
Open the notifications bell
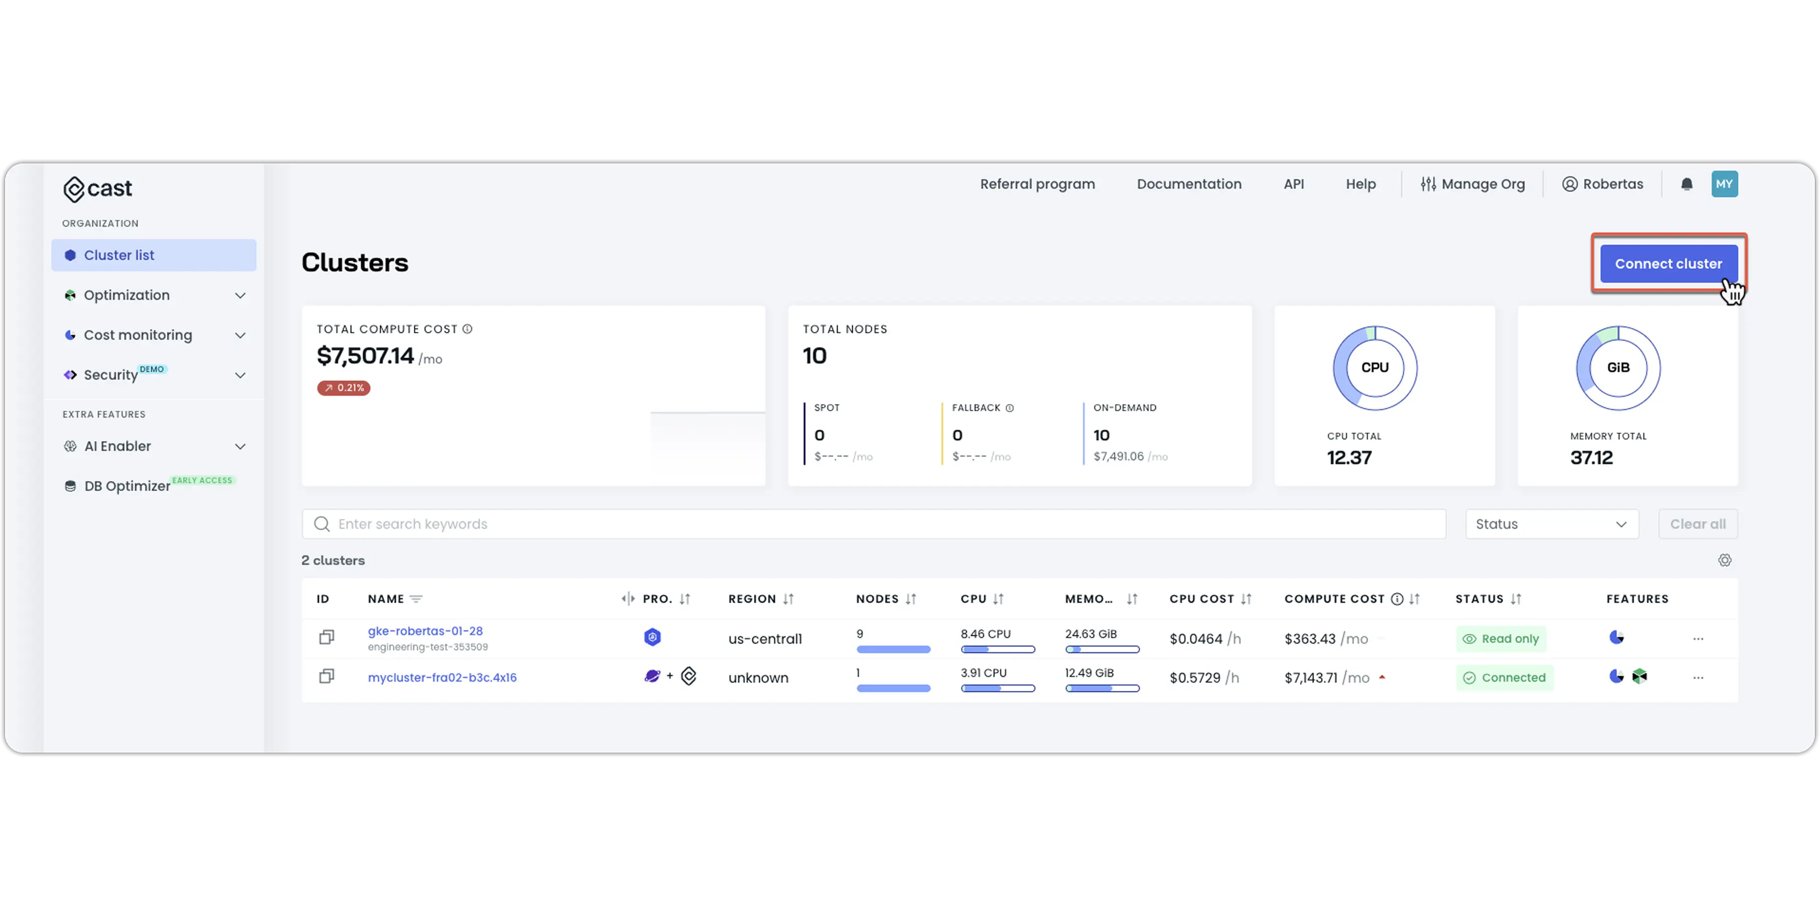pos(1687,184)
